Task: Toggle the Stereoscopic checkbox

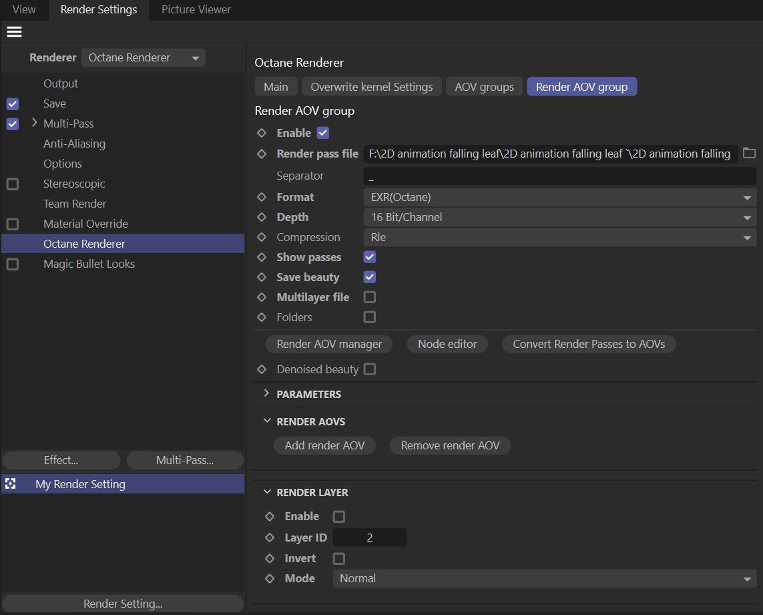Action: click(13, 184)
